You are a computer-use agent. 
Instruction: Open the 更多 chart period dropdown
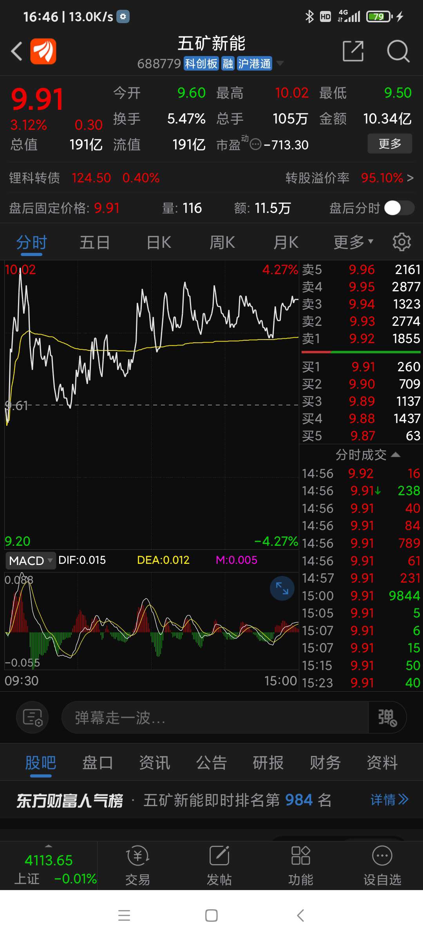(353, 242)
